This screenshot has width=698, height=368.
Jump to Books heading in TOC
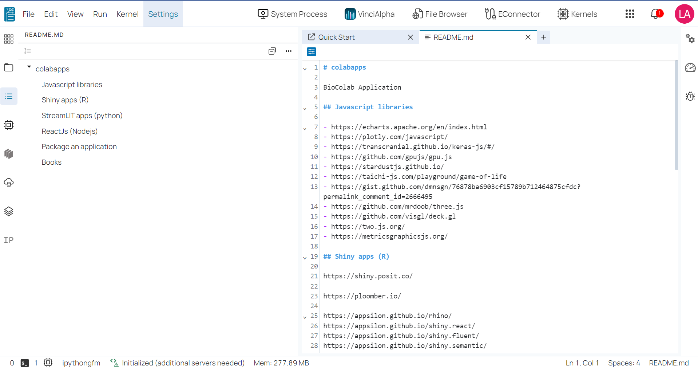52,162
